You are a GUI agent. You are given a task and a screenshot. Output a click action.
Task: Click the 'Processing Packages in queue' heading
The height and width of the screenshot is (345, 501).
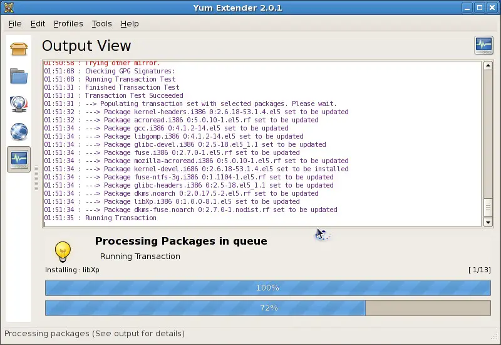click(181, 241)
